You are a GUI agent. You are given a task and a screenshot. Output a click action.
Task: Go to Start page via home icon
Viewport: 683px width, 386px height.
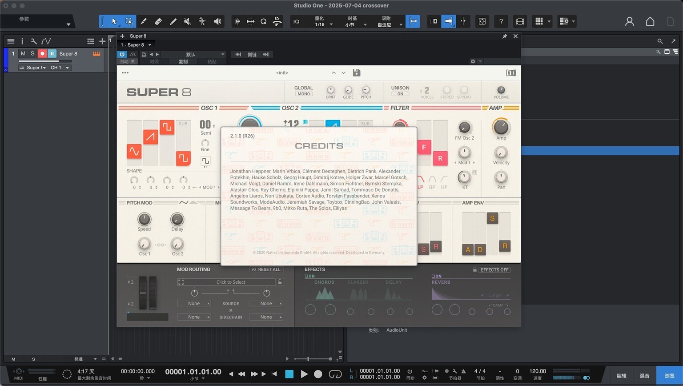click(x=650, y=21)
